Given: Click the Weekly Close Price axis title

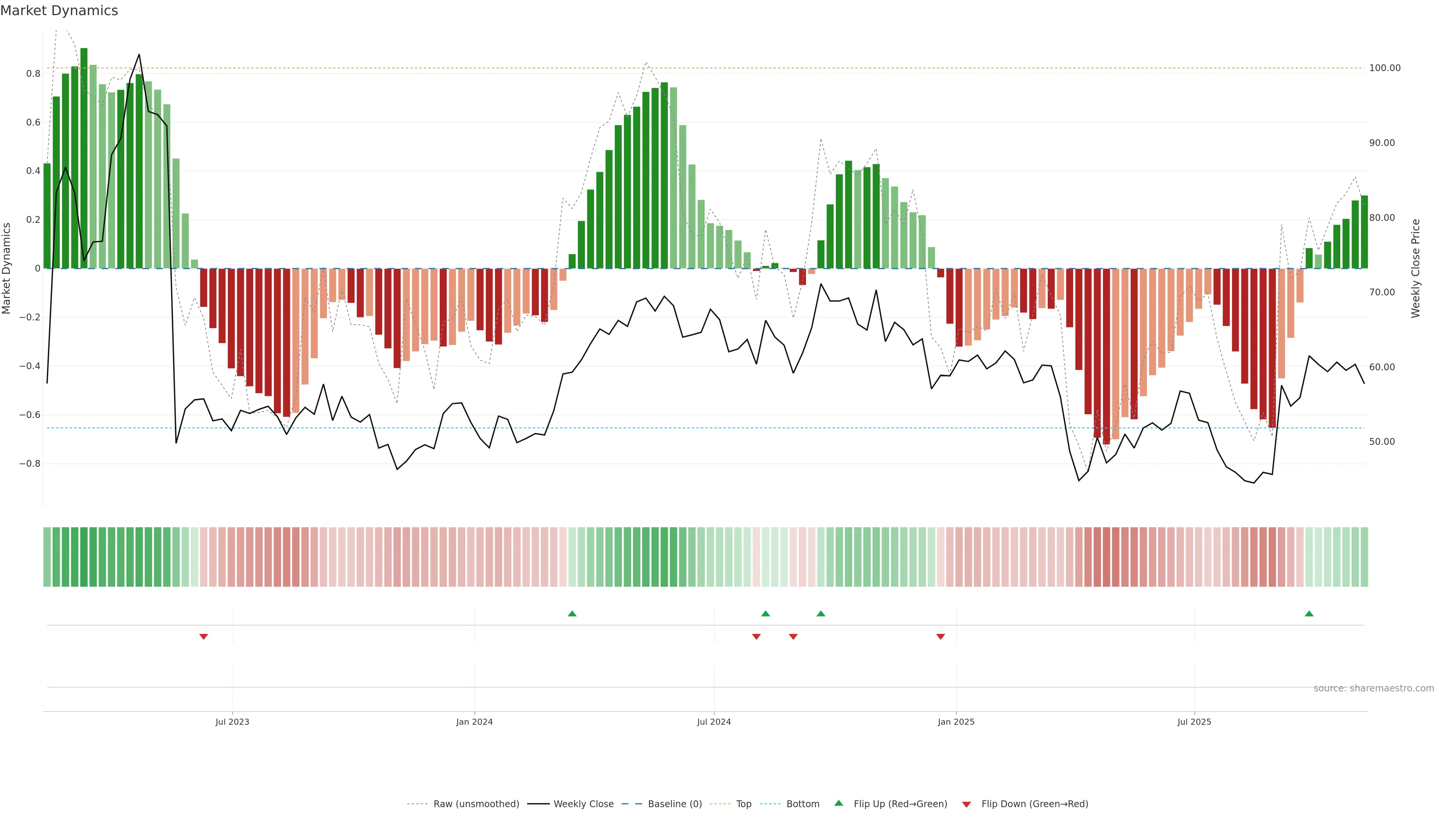Looking at the screenshot, I should [1416, 269].
